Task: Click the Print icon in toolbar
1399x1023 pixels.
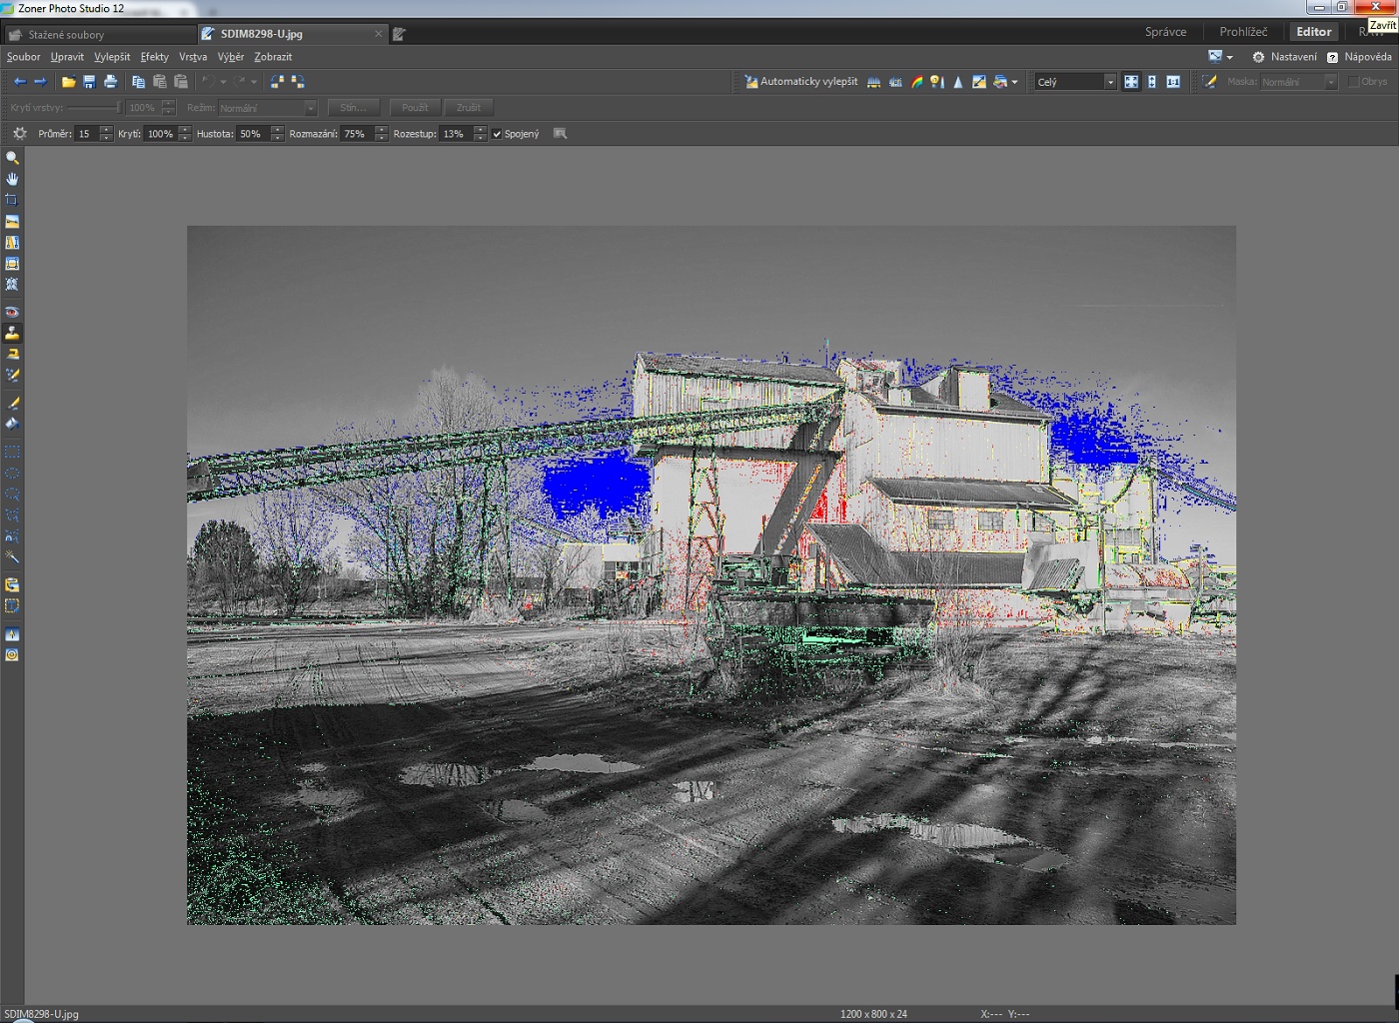Action: coord(110,82)
